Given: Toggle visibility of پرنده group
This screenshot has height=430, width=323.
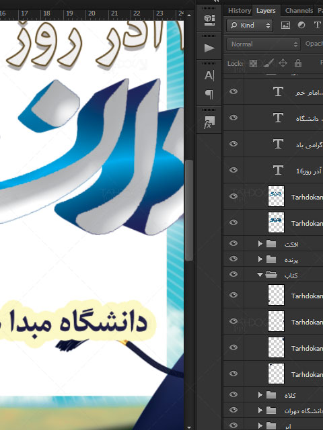Looking at the screenshot, I should click(234, 259).
